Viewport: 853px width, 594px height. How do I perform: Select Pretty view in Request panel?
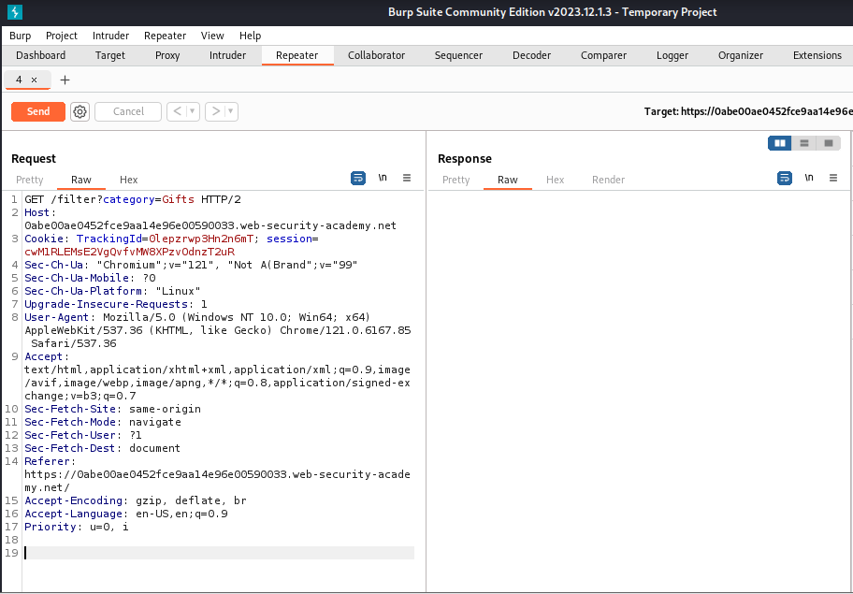tap(29, 180)
